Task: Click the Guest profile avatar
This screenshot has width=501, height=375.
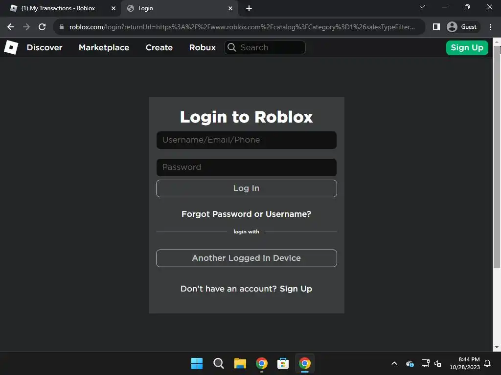Action: 452,27
